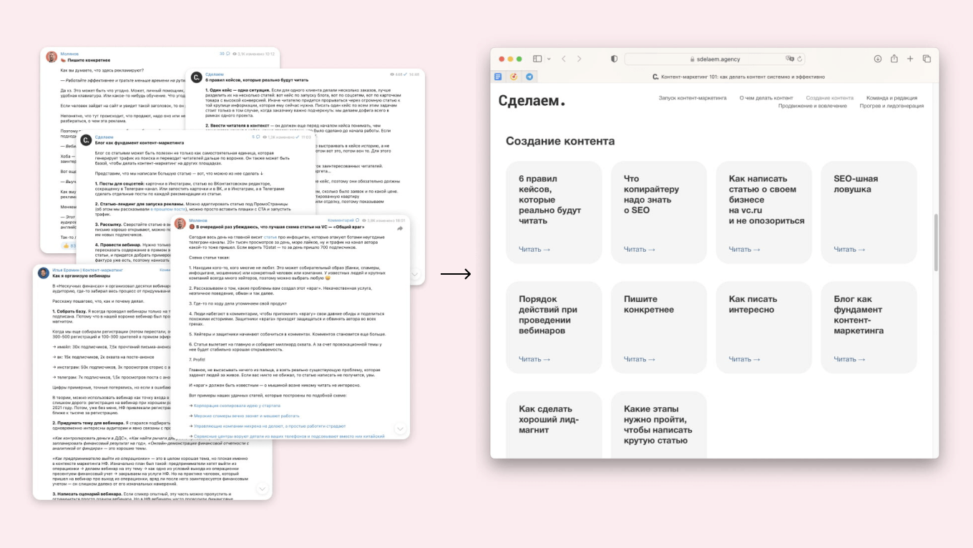
Task: Click Читать under 6 правил кейсов card
Action: (x=534, y=250)
